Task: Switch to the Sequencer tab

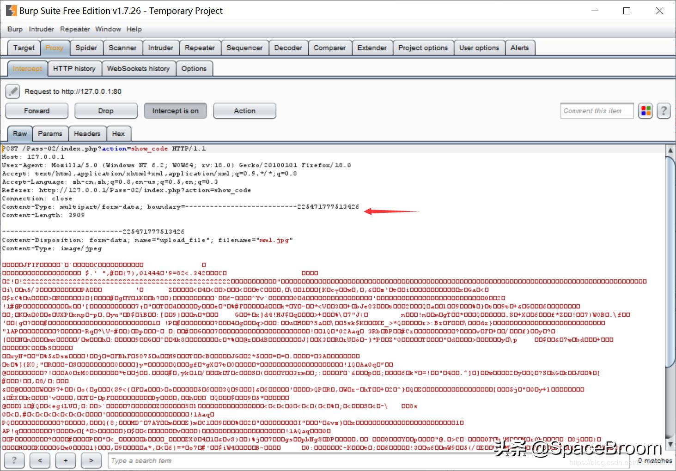Action: [x=244, y=48]
